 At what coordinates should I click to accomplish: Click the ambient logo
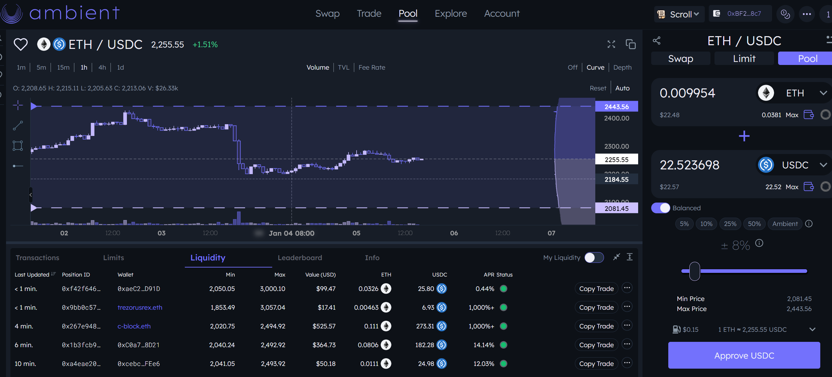[x=60, y=13]
